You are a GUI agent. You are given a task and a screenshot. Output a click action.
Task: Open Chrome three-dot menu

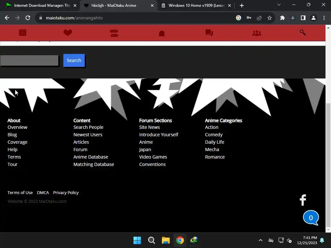point(324,18)
